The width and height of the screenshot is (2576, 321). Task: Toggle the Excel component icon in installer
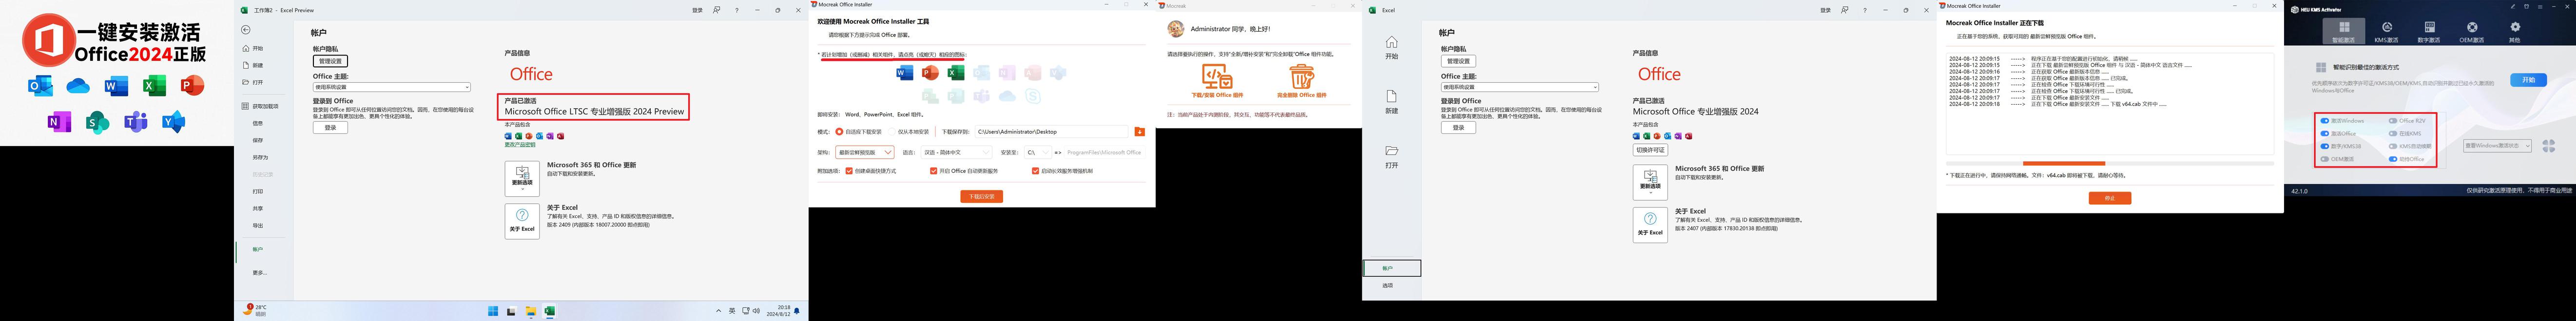click(955, 73)
